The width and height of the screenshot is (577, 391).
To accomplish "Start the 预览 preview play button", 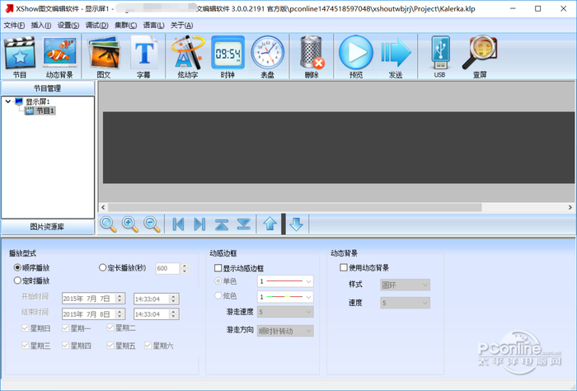I will [x=356, y=52].
